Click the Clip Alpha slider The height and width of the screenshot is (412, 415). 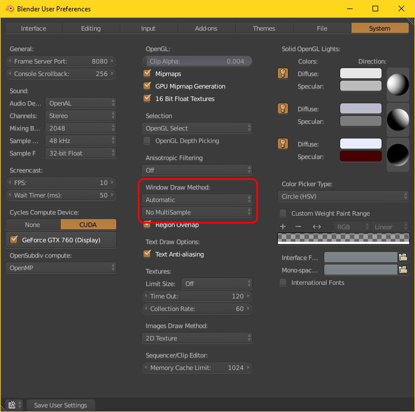197,61
